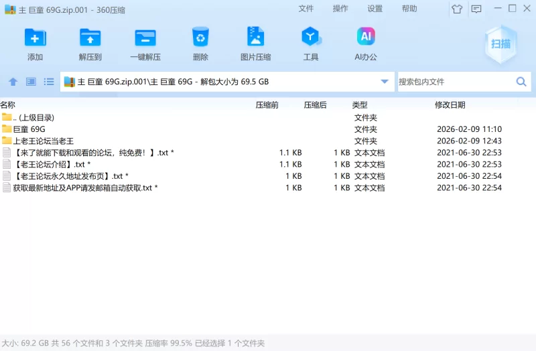The image size is (536, 351).
Task: Go up one level with the up arrow
Action: 13,82
